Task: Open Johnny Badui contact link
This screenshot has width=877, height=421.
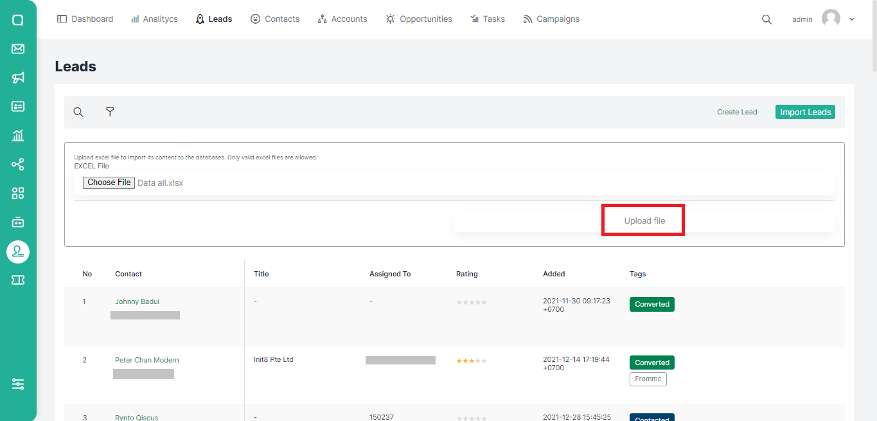Action: pyautogui.click(x=137, y=301)
